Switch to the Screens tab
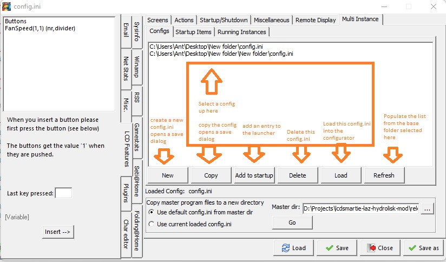446x262 pixels. click(158, 20)
